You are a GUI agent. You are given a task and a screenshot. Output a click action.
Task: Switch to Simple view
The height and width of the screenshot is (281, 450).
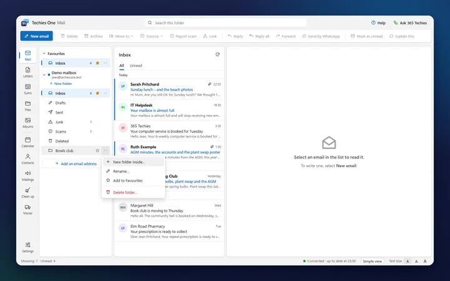pos(372,261)
